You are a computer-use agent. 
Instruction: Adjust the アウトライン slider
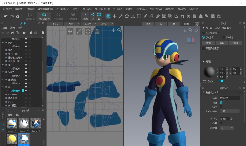tap(222, 81)
